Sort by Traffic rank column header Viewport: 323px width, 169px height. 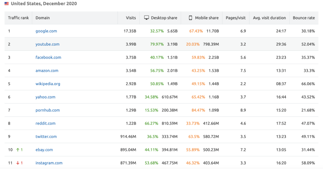tap(18, 18)
